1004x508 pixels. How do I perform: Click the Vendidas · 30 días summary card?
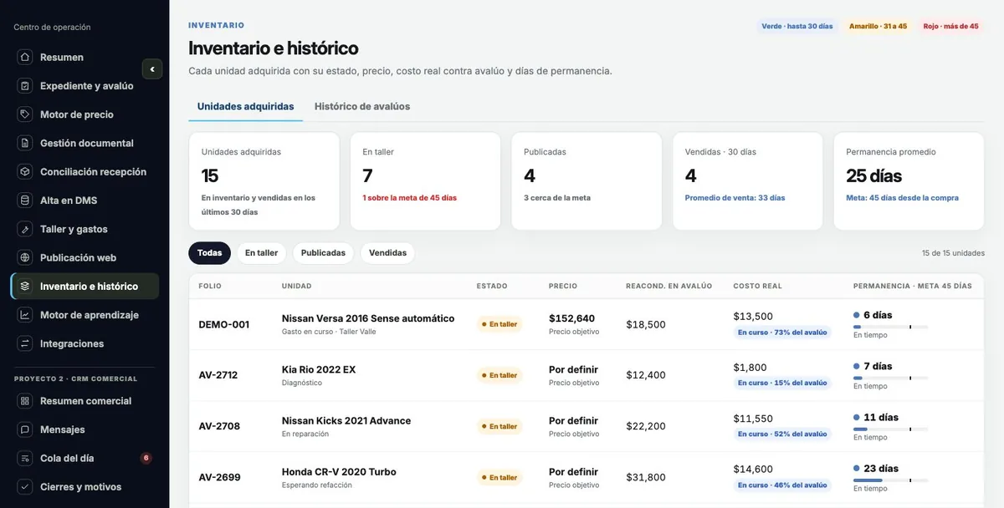tap(748, 181)
